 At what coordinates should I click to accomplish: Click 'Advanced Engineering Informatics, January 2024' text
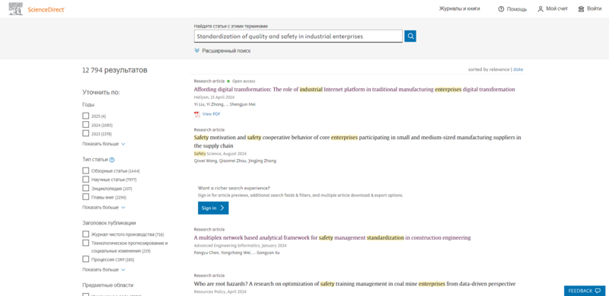click(240, 246)
